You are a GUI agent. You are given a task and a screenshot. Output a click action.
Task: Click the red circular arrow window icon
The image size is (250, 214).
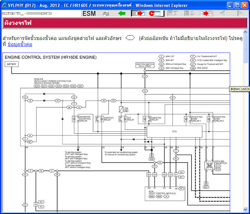tap(155, 14)
